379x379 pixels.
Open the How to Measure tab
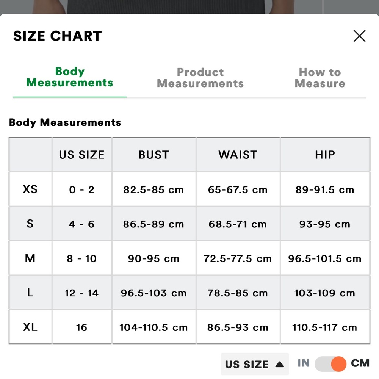320,78
